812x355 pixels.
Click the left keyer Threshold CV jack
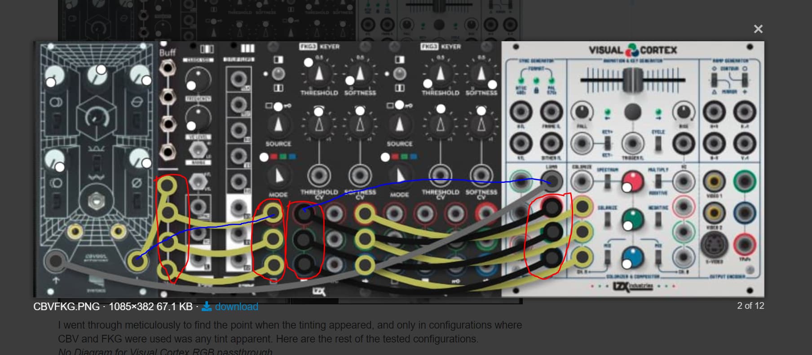click(x=319, y=176)
